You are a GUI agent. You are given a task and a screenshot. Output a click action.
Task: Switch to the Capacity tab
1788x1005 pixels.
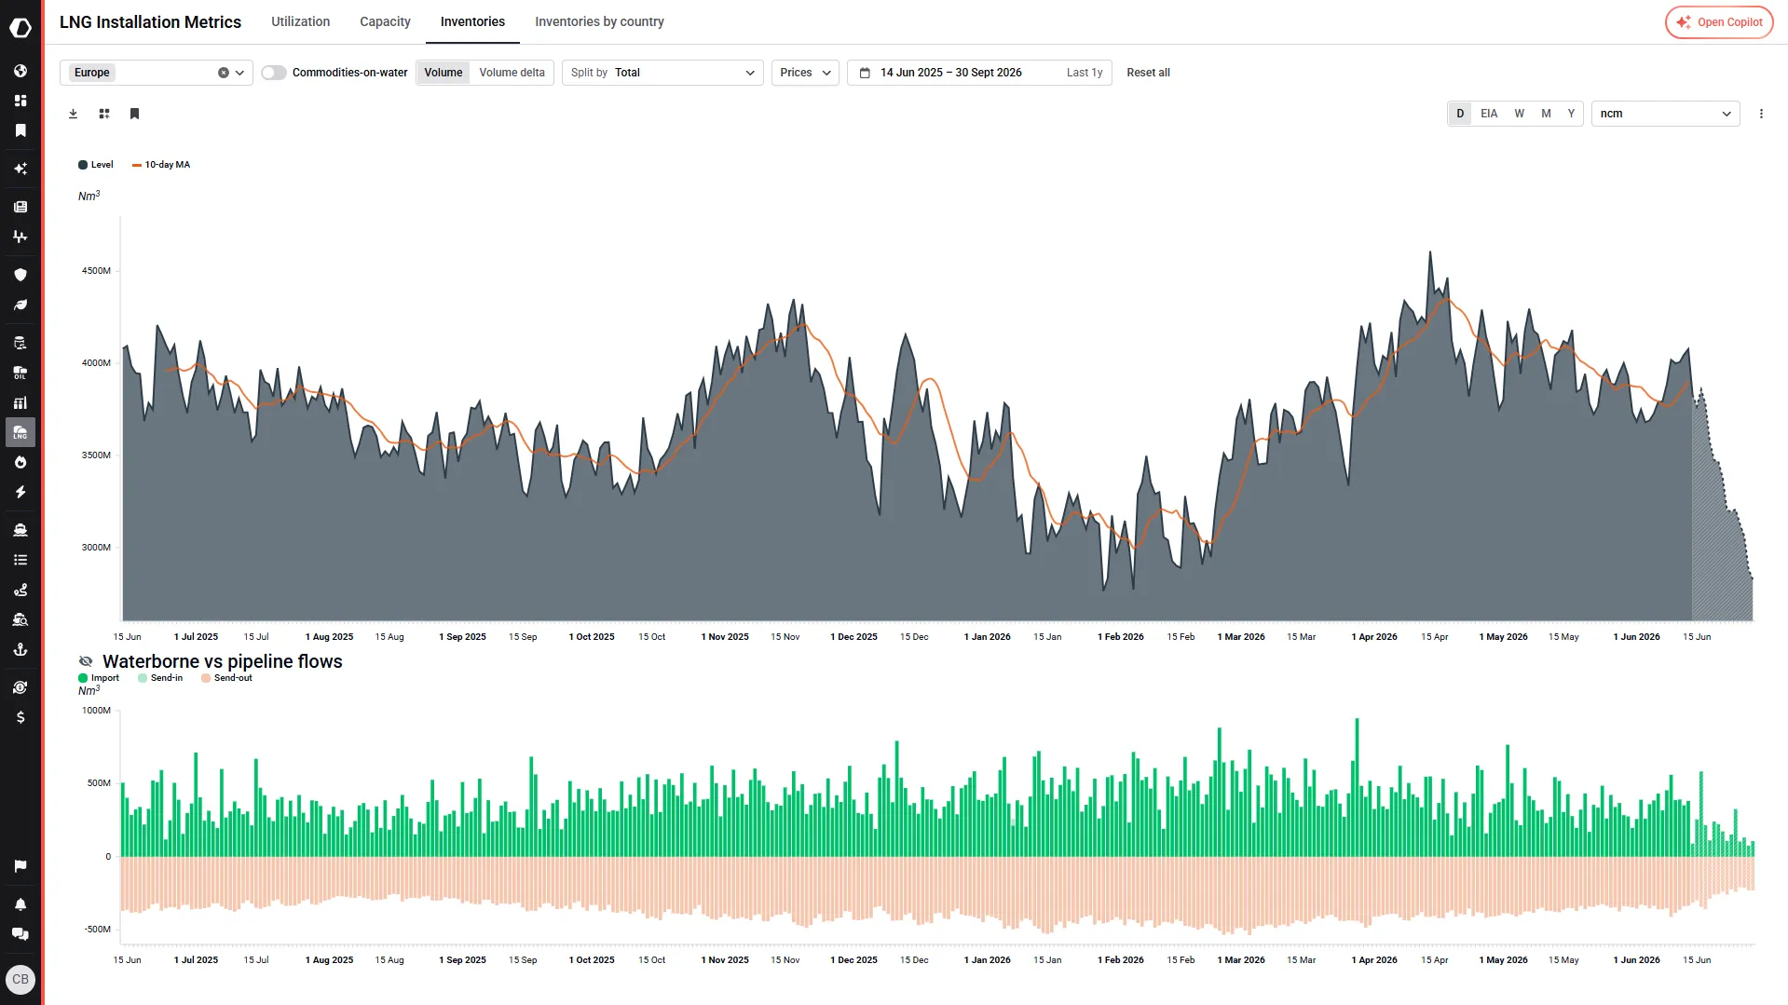coord(385,21)
